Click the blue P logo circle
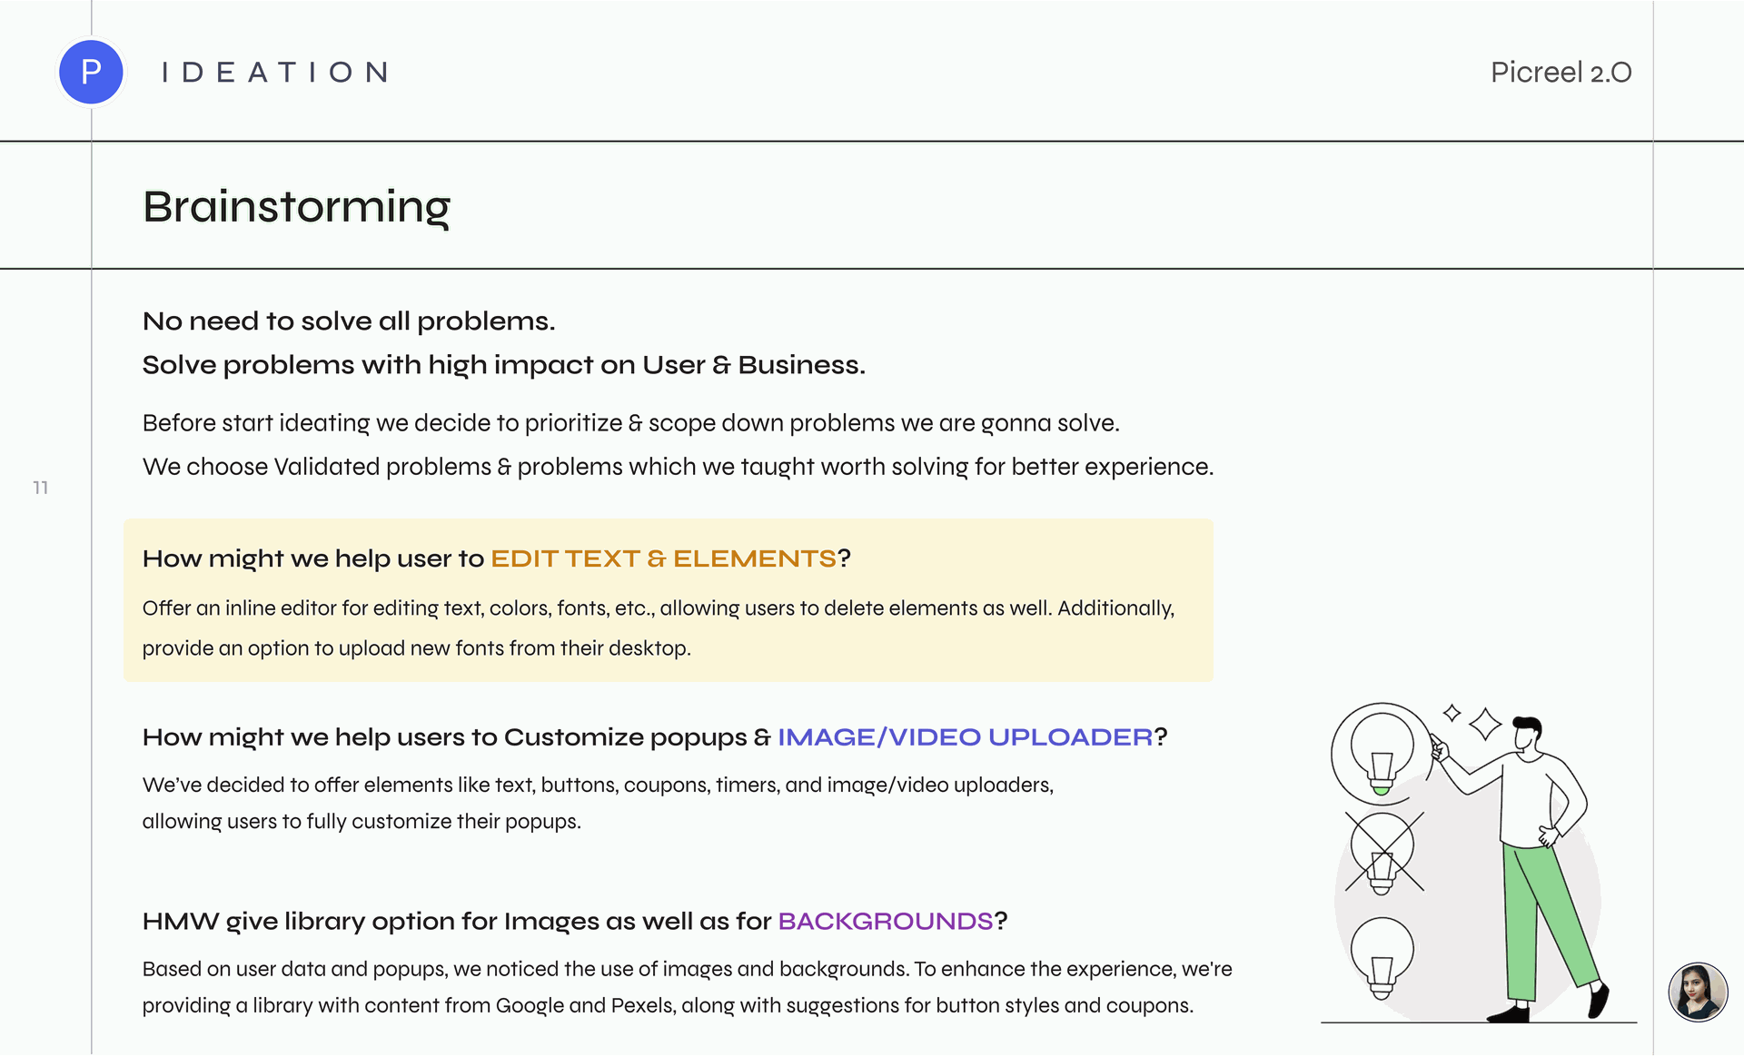 91,72
